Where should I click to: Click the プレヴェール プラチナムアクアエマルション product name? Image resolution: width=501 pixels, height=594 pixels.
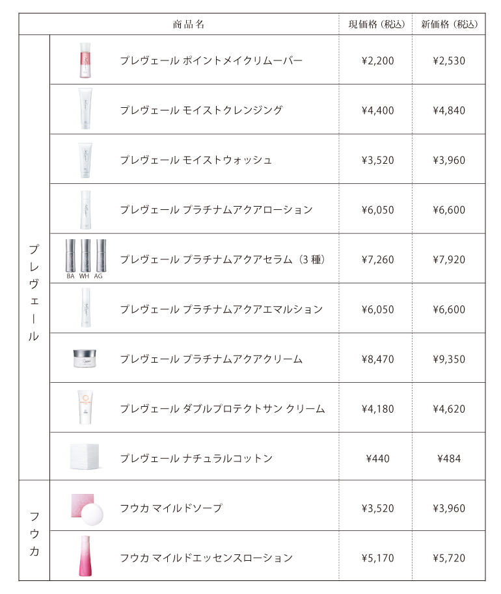(x=221, y=309)
